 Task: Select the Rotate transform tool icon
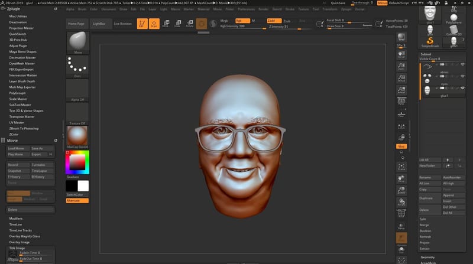(x=190, y=24)
